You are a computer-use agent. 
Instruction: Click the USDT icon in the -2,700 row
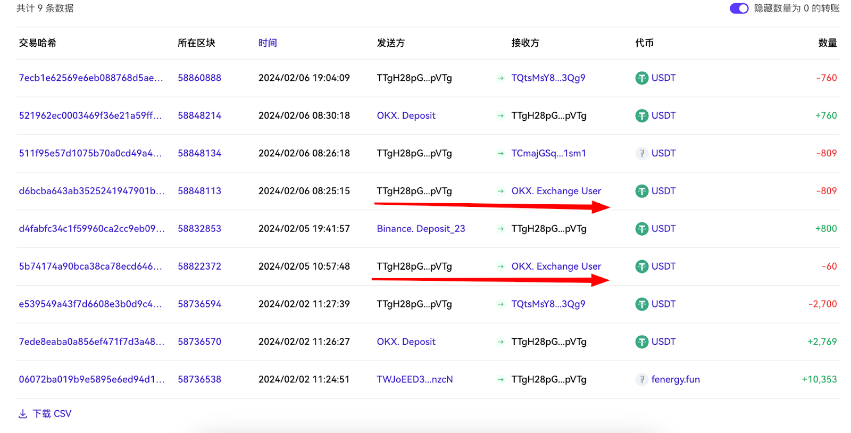click(641, 304)
